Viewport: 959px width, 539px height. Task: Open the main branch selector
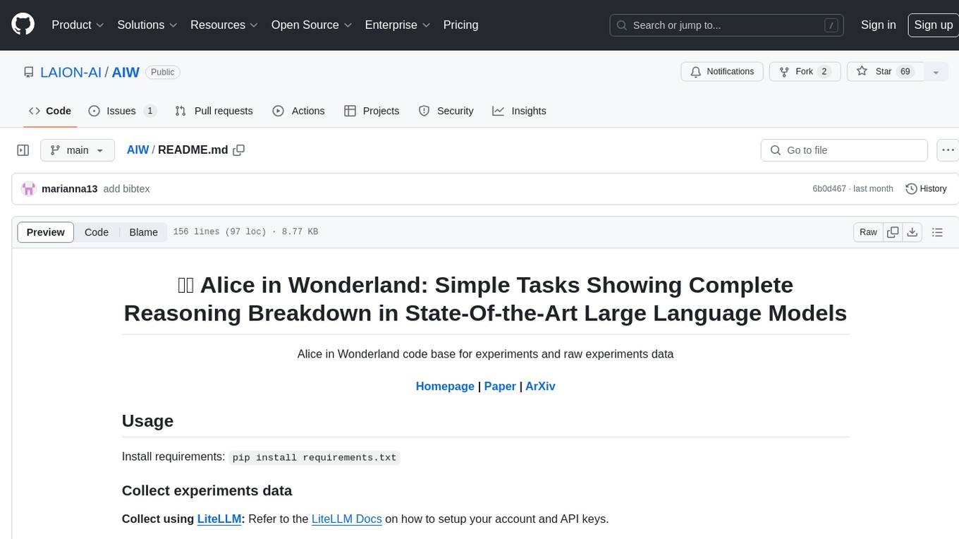77,150
